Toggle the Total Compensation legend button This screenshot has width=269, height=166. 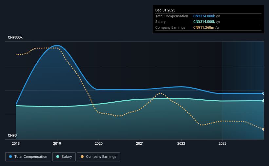pos(28,157)
